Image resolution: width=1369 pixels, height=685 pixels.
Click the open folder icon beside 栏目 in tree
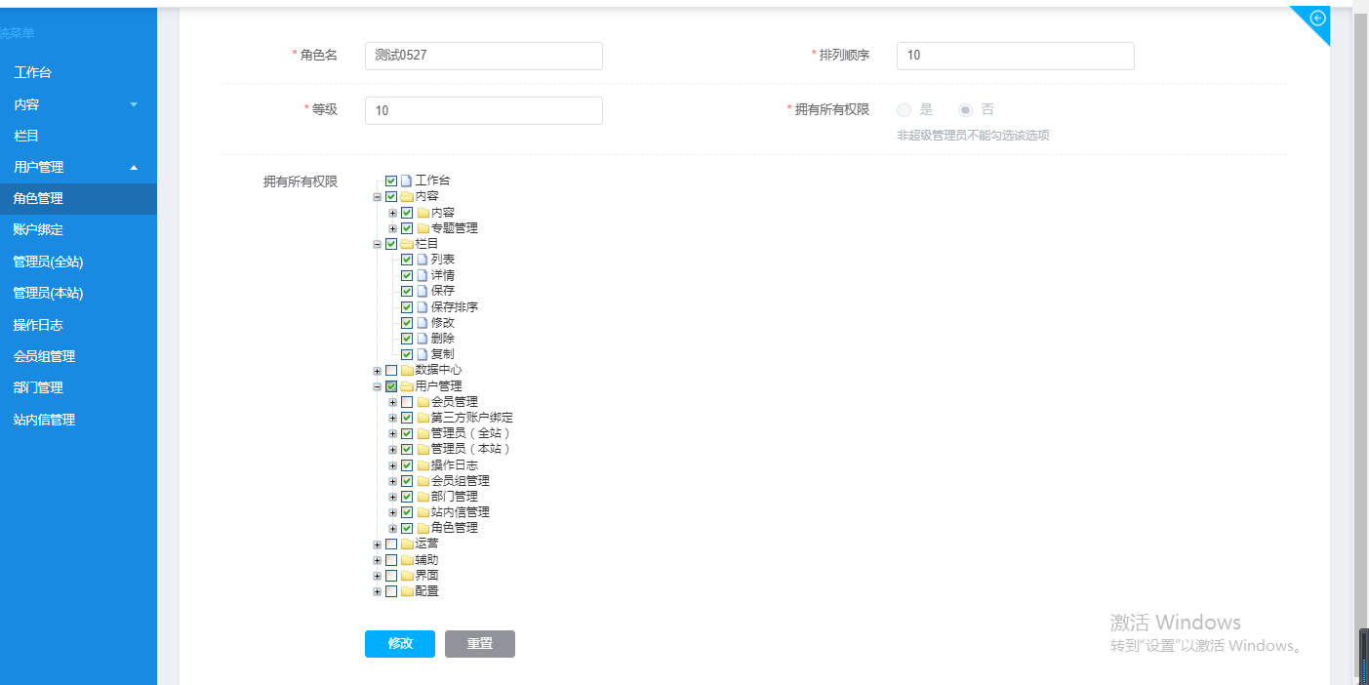407,244
